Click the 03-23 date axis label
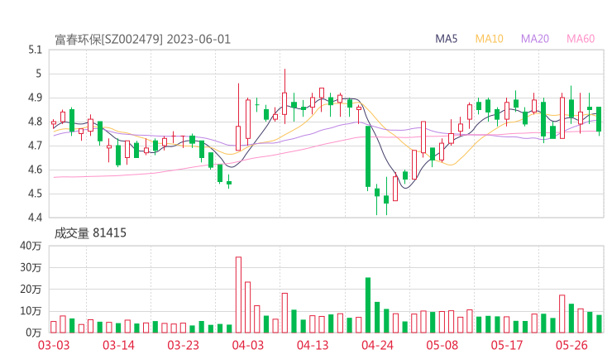The height and width of the screenshot is (364, 612). (x=183, y=345)
